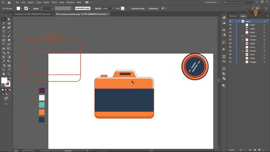Swap fill and stroke arrow
The width and height of the screenshot is (270, 152).
[x=10, y=79]
